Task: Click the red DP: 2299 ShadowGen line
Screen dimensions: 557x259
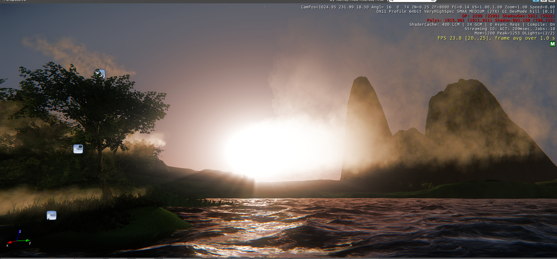Action: (x=508, y=16)
